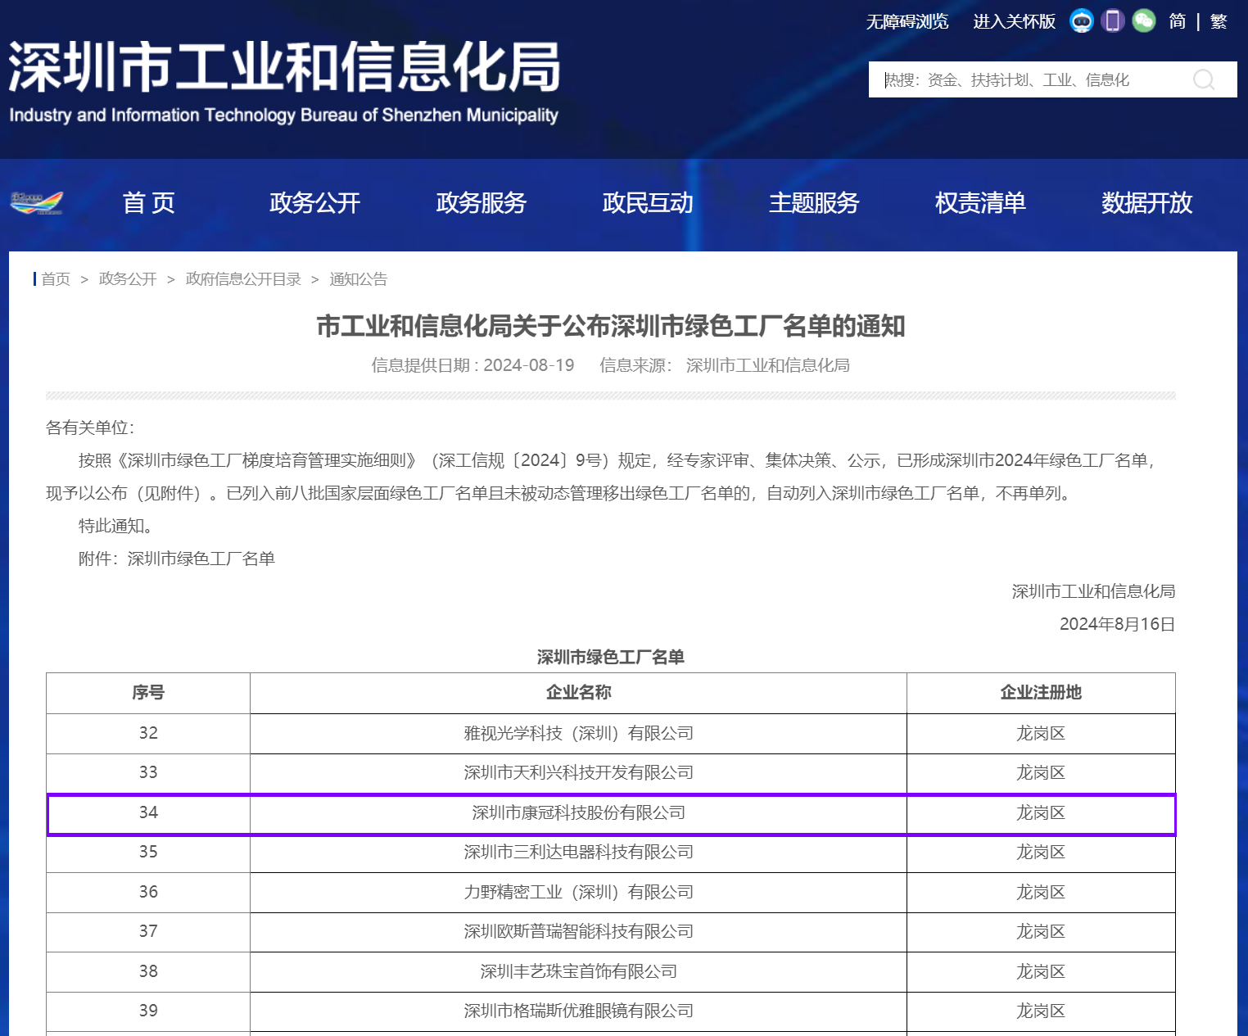Enable 无障碍浏览 accessibility browsing

click(x=907, y=21)
